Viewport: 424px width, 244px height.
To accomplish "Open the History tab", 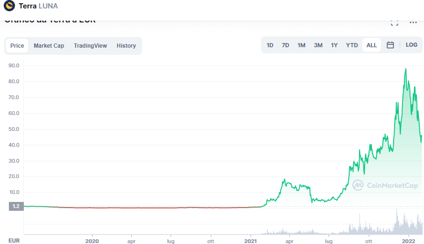I will click(126, 45).
